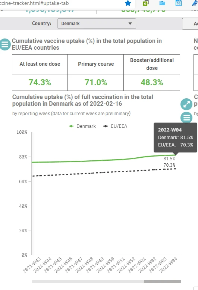198x290 pixels.
Task: Select the At least one dose cell
Action: pos(40,64)
